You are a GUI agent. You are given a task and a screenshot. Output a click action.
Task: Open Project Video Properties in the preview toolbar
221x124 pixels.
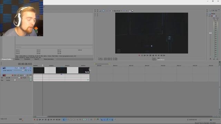100,11
